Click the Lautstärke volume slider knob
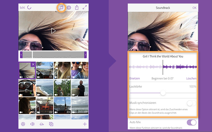This screenshot has height=132, width=212. click(x=163, y=93)
